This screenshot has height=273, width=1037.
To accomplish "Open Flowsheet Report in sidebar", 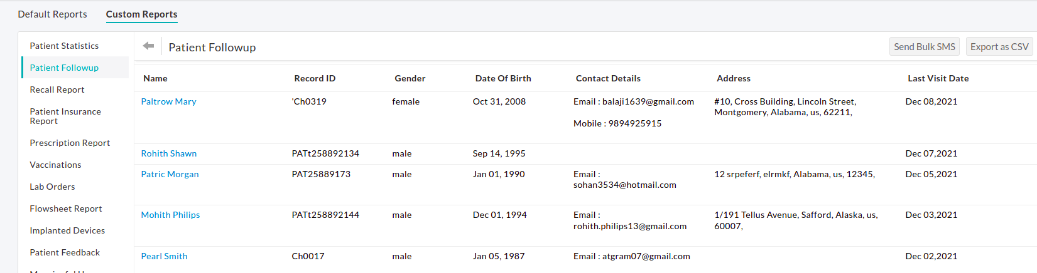I will [66, 209].
